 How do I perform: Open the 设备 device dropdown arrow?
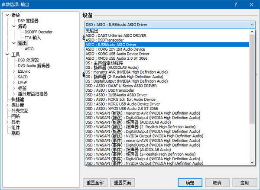(252, 25)
